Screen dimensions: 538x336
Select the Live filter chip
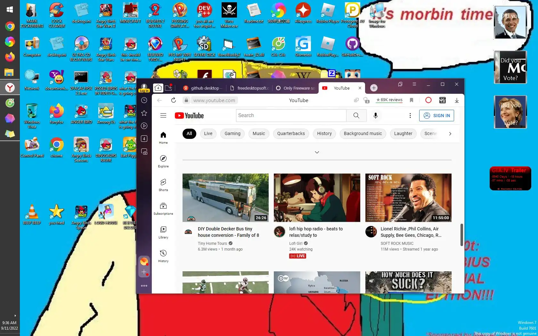[x=208, y=133]
